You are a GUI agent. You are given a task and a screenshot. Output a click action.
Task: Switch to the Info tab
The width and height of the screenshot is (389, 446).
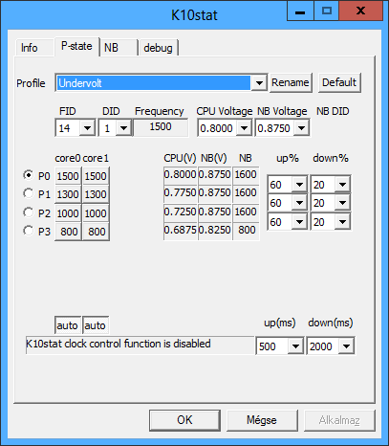tap(34, 48)
